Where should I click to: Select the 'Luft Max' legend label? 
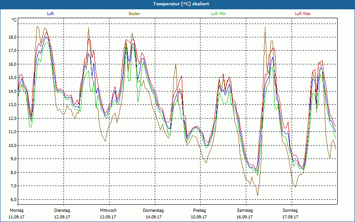point(303,14)
